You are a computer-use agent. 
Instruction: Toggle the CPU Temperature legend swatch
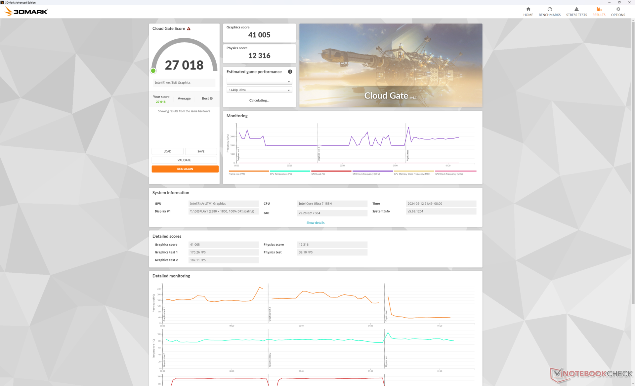point(290,171)
